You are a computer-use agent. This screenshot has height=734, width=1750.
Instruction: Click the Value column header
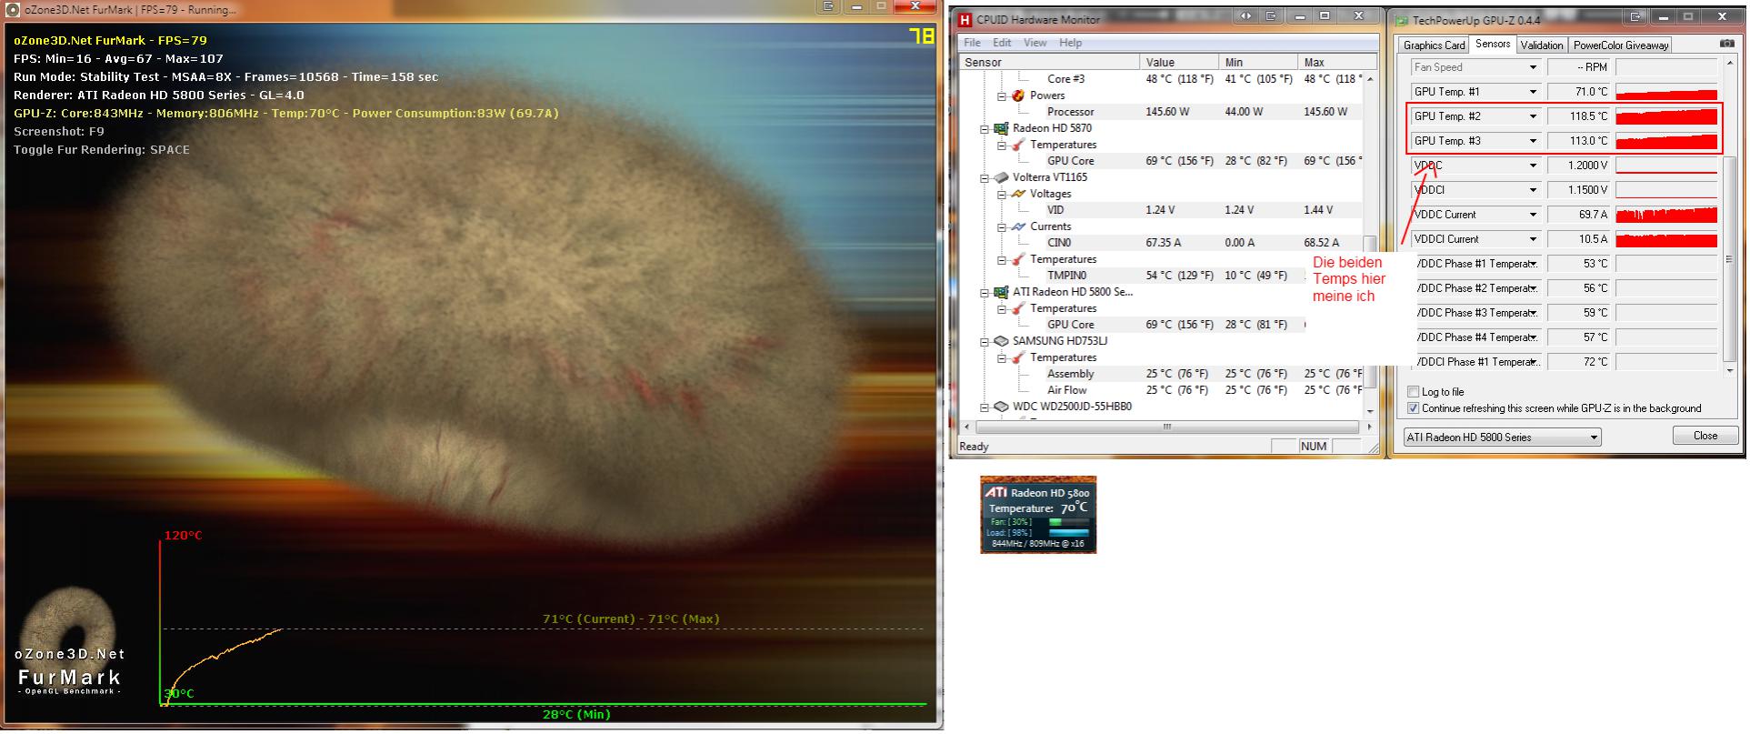coord(1180,63)
